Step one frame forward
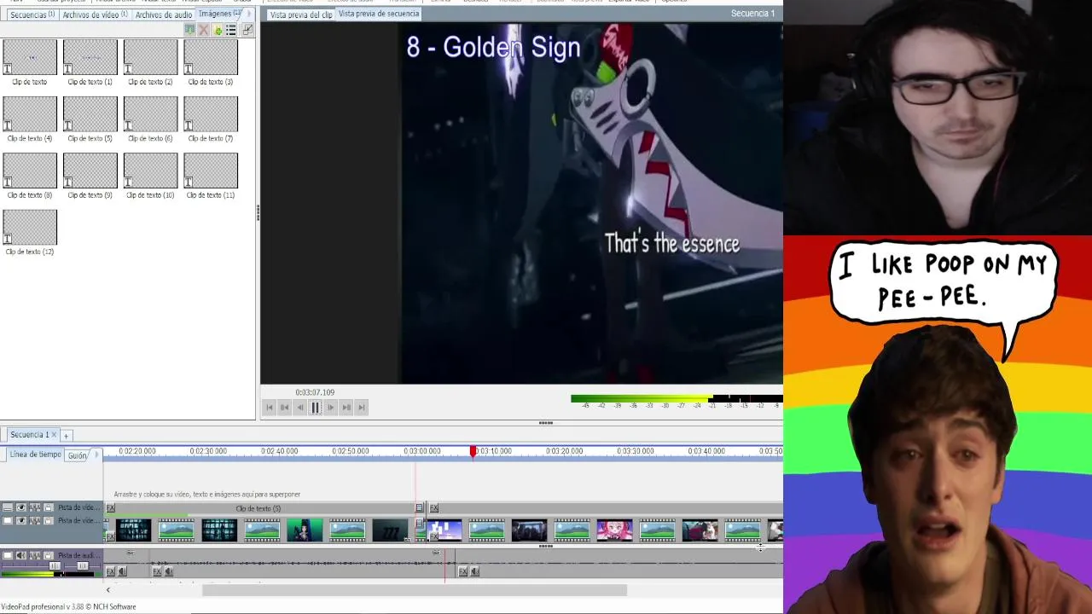 [x=331, y=408]
